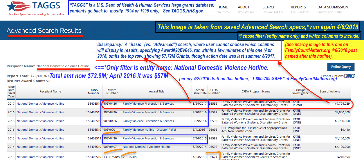Viewport: 364px width, 160px height.
Task: Open the 2014 National Domestic Violence Hotline award title
Action: pos(147,147)
